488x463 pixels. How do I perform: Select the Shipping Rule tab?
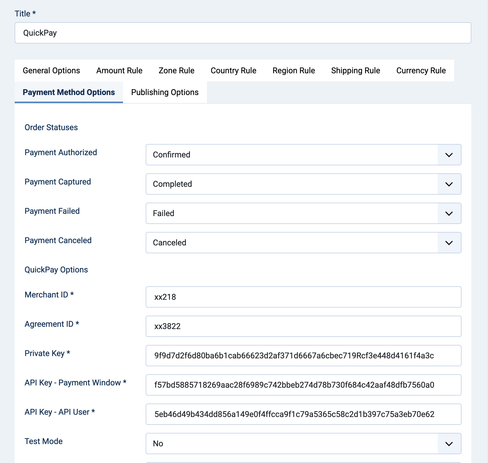(x=355, y=71)
